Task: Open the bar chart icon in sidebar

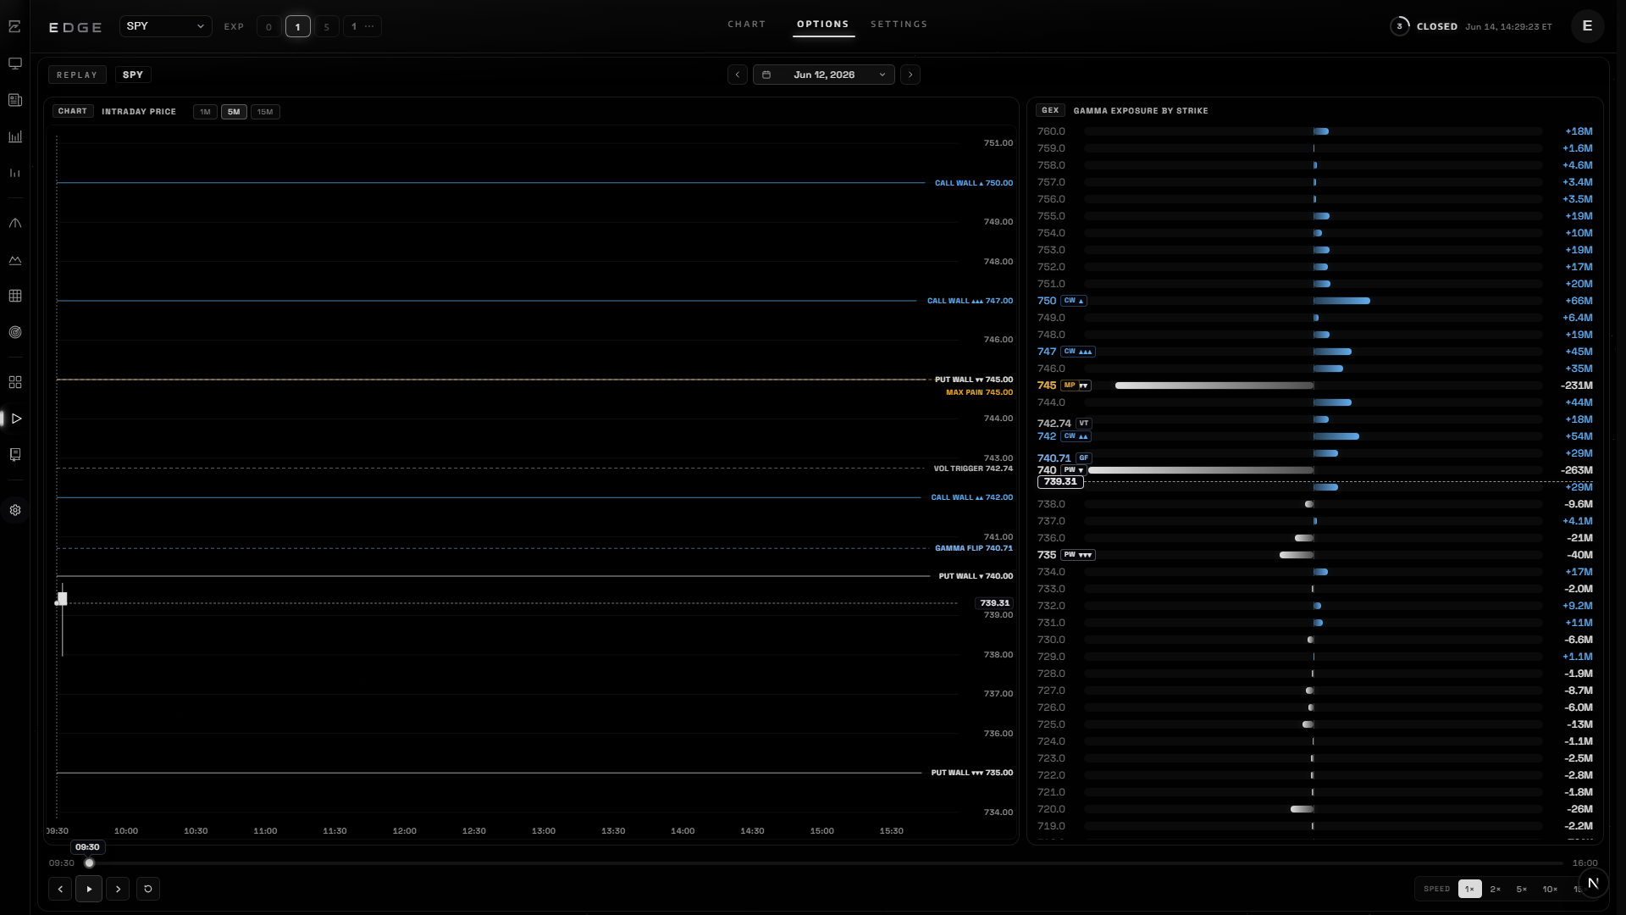Action: click(x=15, y=136)
